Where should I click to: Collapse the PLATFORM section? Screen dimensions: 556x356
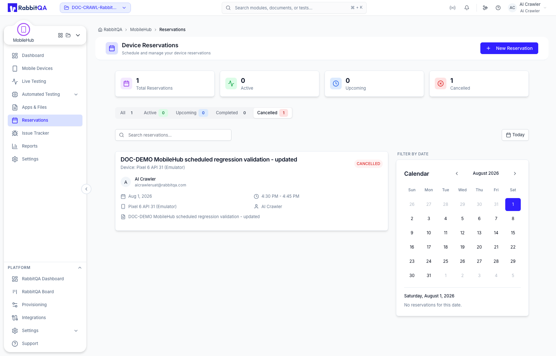(x=80, y=268)
